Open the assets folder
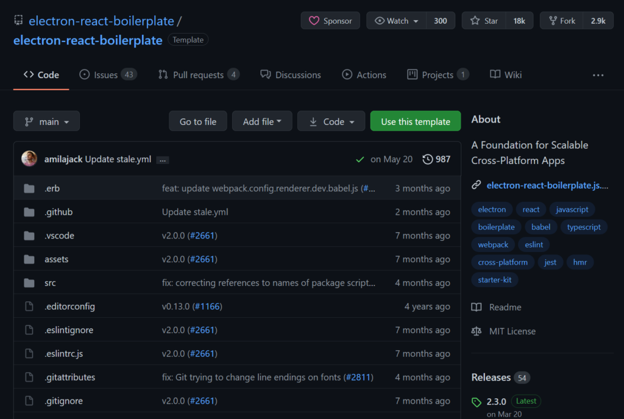The width and height of the screenshot is (624, 419). pos(57,259)
